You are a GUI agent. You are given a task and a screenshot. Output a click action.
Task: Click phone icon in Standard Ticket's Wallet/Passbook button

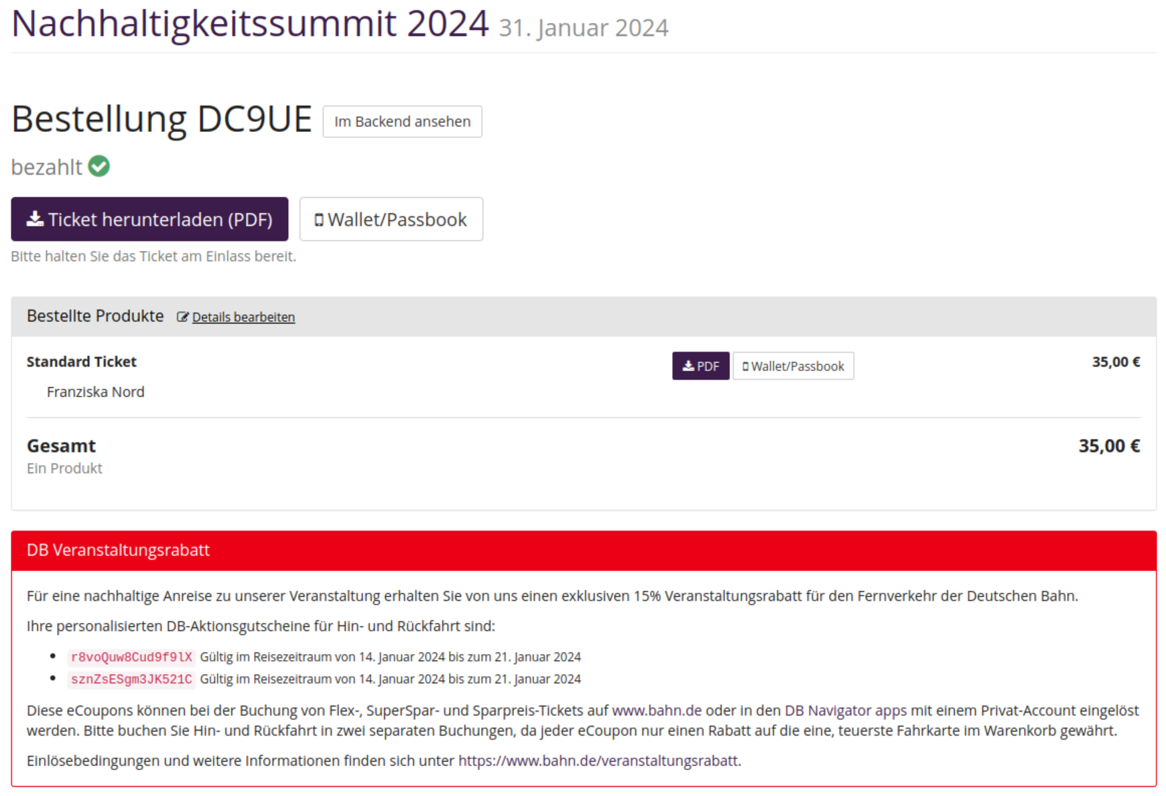745,367
